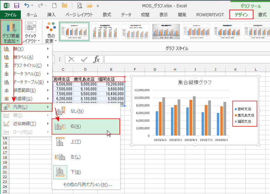Switch to the デザイン ribbon tab

click(x=241, y=15)
